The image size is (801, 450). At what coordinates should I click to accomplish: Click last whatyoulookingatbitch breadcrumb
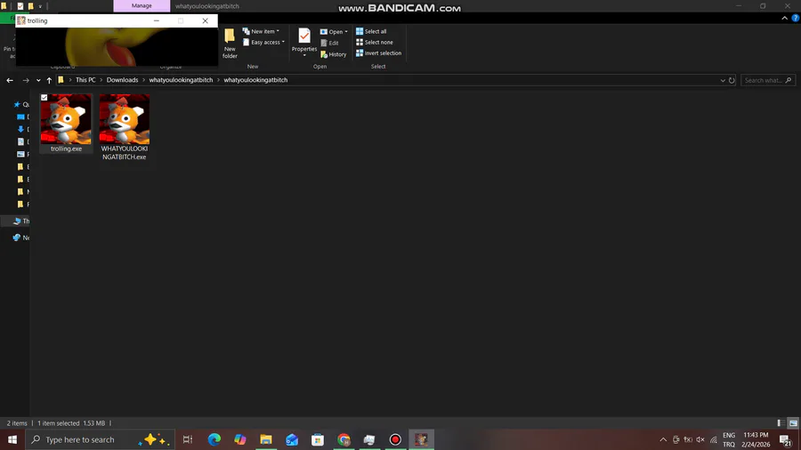[255, 80]
